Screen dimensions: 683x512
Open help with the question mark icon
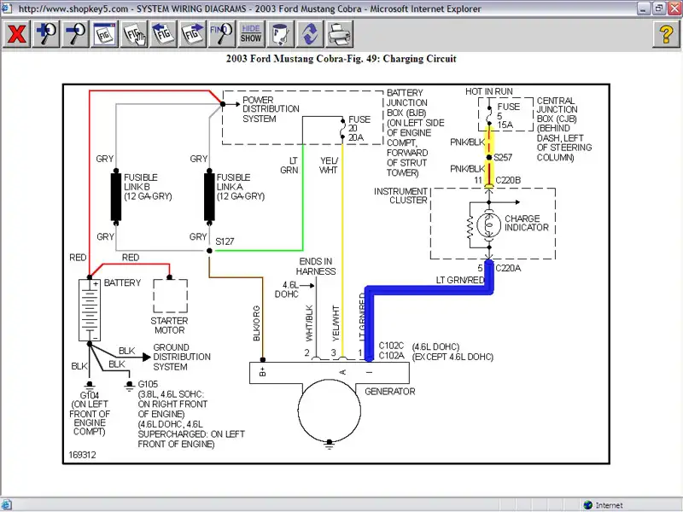click(666, 33)
